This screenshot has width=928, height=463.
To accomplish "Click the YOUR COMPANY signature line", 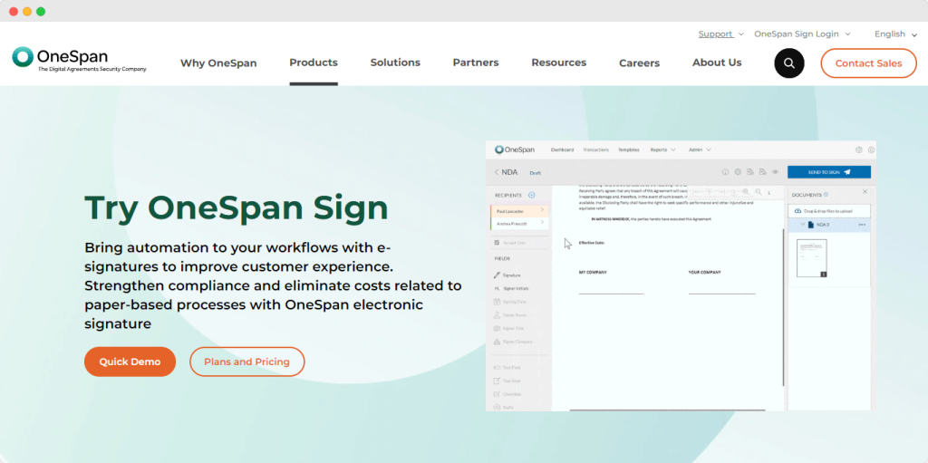I will 722,293.
